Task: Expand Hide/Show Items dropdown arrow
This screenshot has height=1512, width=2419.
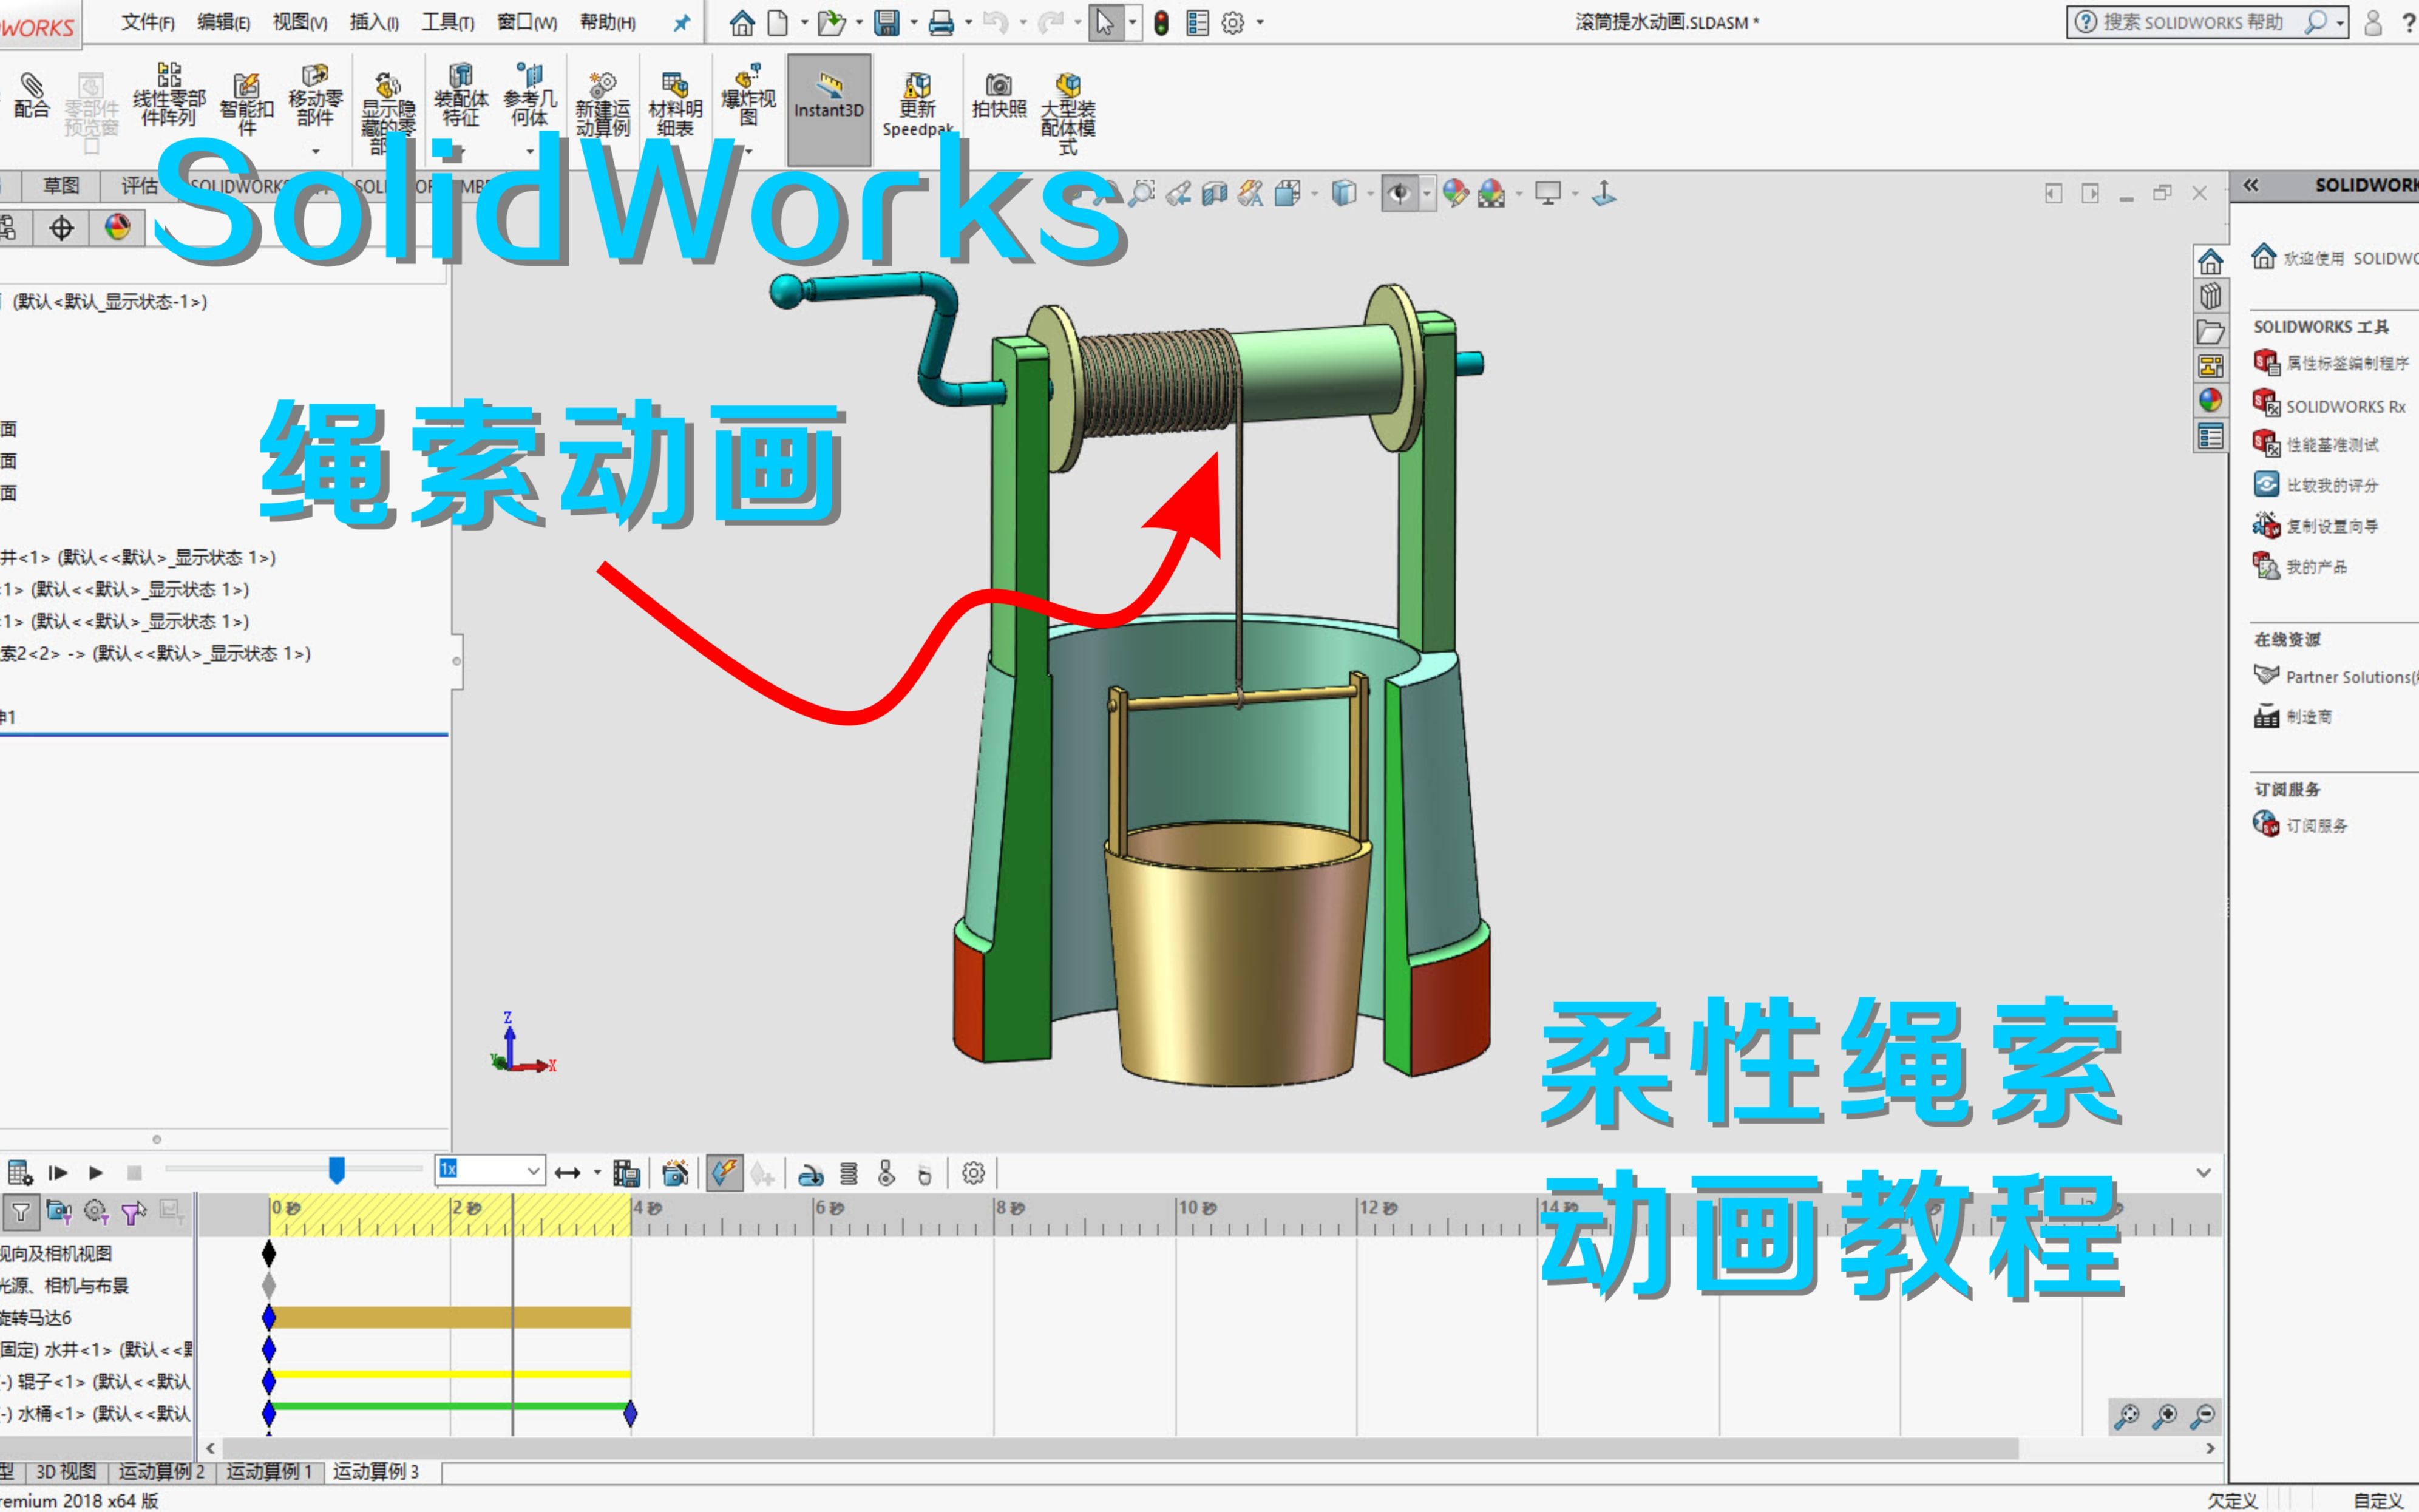Action: pyautogui.click(x=1426, y=194)
